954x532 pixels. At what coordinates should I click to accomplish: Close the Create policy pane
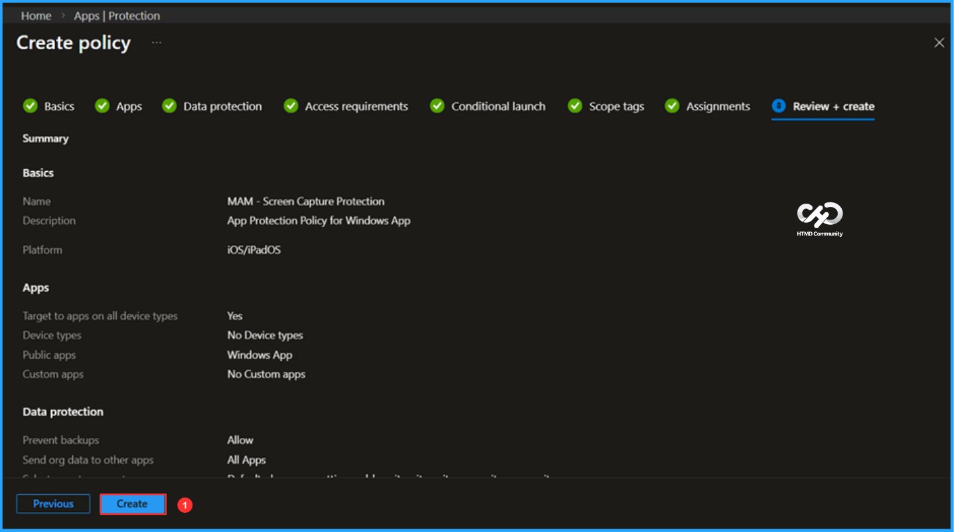click(939, 42)
